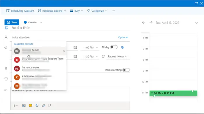Click the recurrence repeat icon
This screenshot has width=204, height=114.
tap(103, 57)
